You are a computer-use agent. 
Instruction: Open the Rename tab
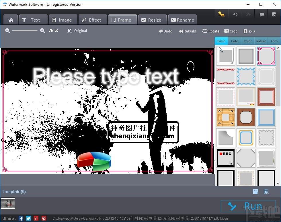coord(182,20)
